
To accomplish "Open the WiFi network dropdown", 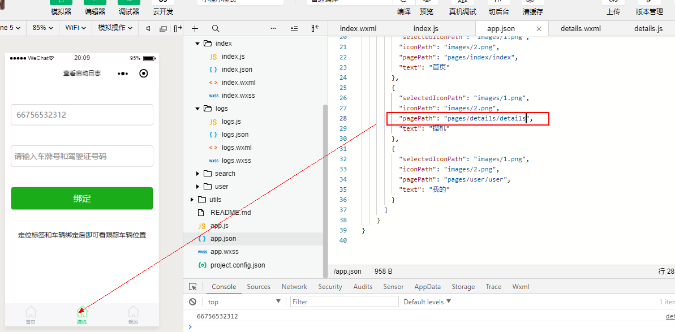I will point(75,28).
